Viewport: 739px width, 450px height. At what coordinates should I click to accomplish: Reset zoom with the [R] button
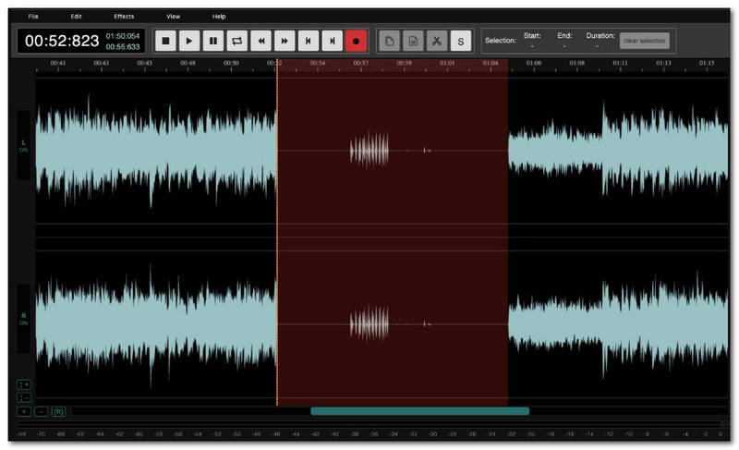click(x=58, y=412)
